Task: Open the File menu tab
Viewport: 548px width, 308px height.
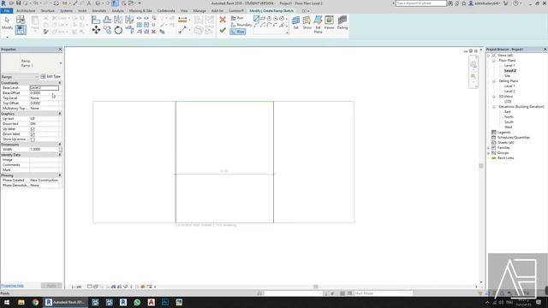Action: pyautogui.click(x=7, y=11)
